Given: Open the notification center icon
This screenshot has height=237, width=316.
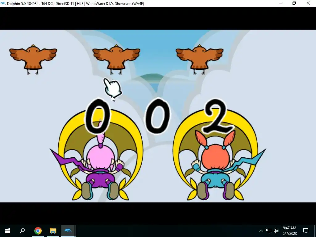Looking at the screenshot, I should (x=306, y=231).
